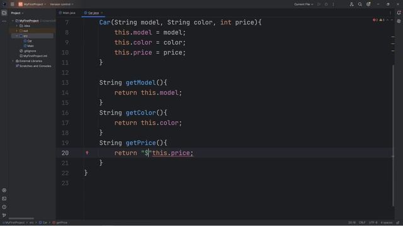The height and width of the screenshot is (226, 403).
Task: Open the Terminal tool window icon
Action: click(x=4, y=198)
